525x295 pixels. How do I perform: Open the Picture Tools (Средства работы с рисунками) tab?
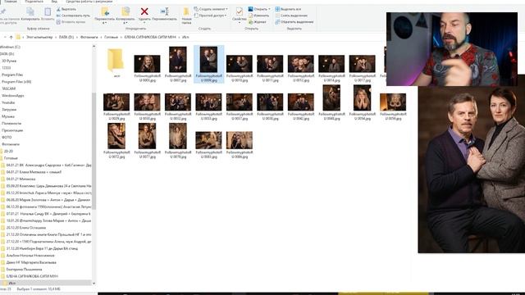coord(89,2)
